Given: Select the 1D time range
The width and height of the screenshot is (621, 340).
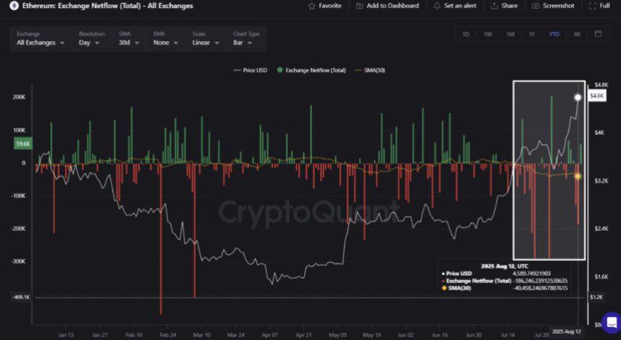Looking at the screenshot, I should (x=466, y=34).
